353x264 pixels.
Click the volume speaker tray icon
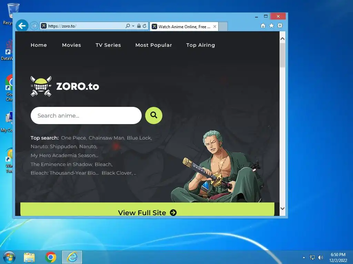(x=321, y=257)
